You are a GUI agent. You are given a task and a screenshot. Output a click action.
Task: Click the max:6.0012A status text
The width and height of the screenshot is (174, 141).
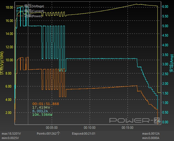point(151,134)
